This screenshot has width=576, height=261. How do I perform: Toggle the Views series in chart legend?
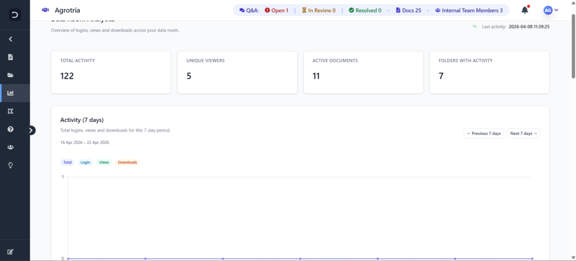pyautogui.click(x=104, y=162)
